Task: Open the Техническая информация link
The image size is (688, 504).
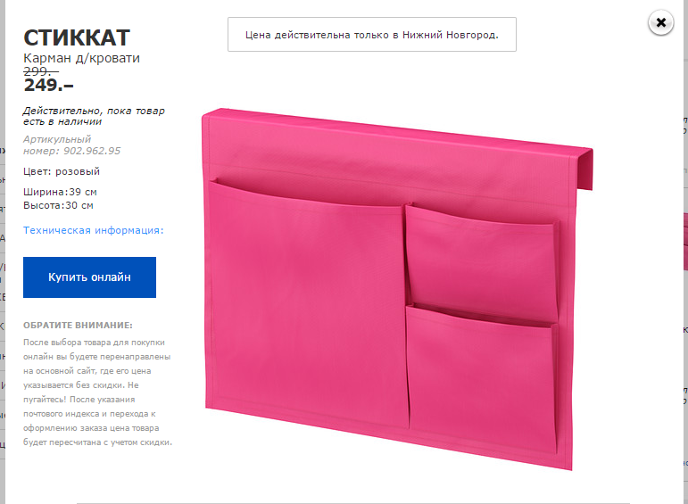Action: click(94, 230)
